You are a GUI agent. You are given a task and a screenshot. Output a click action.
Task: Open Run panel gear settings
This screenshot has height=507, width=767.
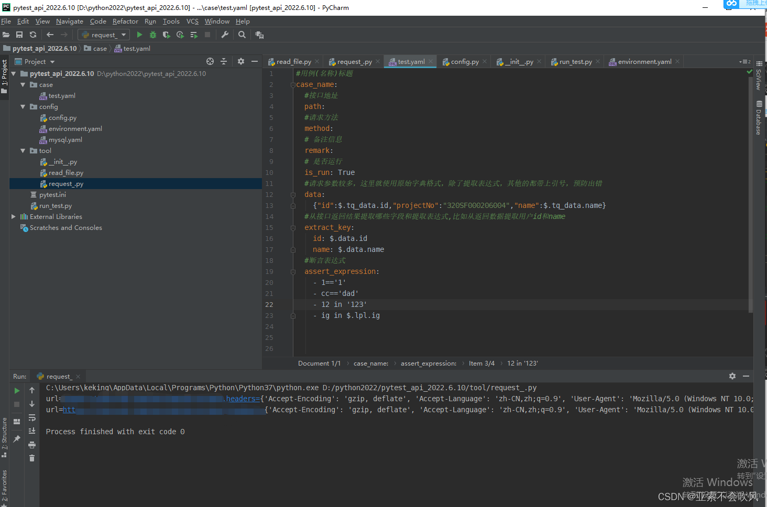732,376
